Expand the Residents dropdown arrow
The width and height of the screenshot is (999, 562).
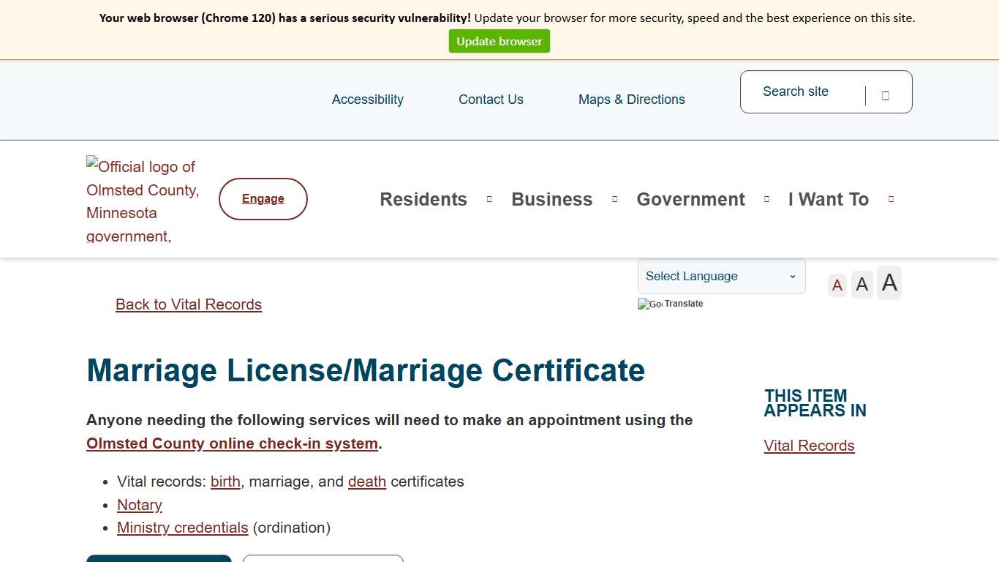(489, 198)
